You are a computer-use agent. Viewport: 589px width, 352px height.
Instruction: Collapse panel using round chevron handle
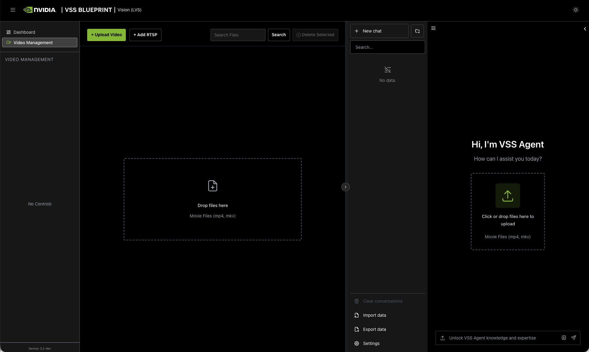click(346, 187)
